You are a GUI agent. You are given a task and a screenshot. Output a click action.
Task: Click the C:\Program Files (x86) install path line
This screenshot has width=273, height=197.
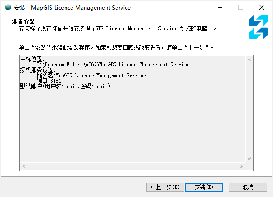[113, 65]
